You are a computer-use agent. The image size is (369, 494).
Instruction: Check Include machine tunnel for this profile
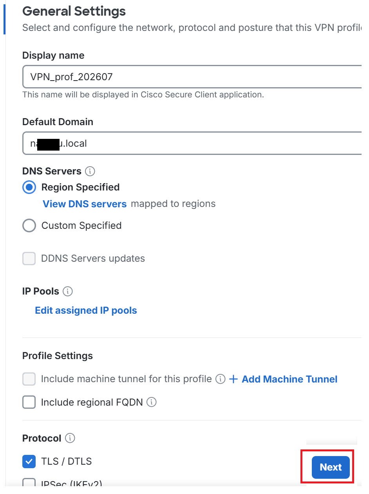click(x=29, y=379)
